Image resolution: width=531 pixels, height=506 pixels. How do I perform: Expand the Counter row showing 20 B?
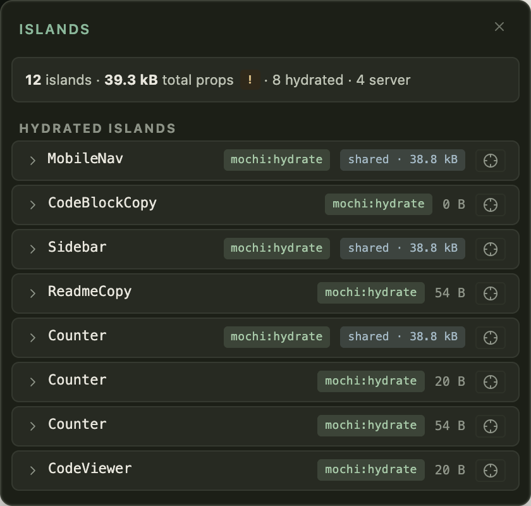point(32,382)
